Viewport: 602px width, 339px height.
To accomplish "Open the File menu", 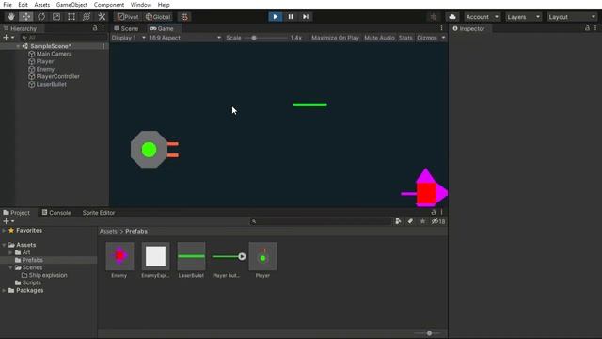I will click(8, 5).
